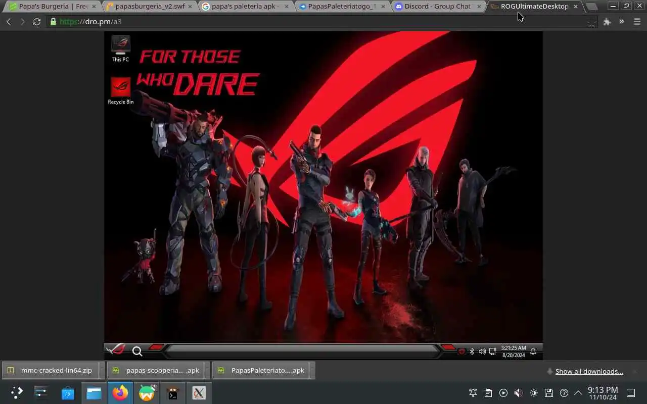Open the extensions puzzle piece icon
647x404 pixels.
pyautogui.click(x=607, y=22)
